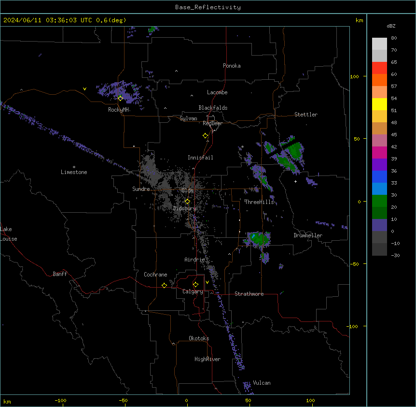Viewport: 416px width, 407px height.
Task: Select the Lacombe label
Action: (x=217, y=92)
